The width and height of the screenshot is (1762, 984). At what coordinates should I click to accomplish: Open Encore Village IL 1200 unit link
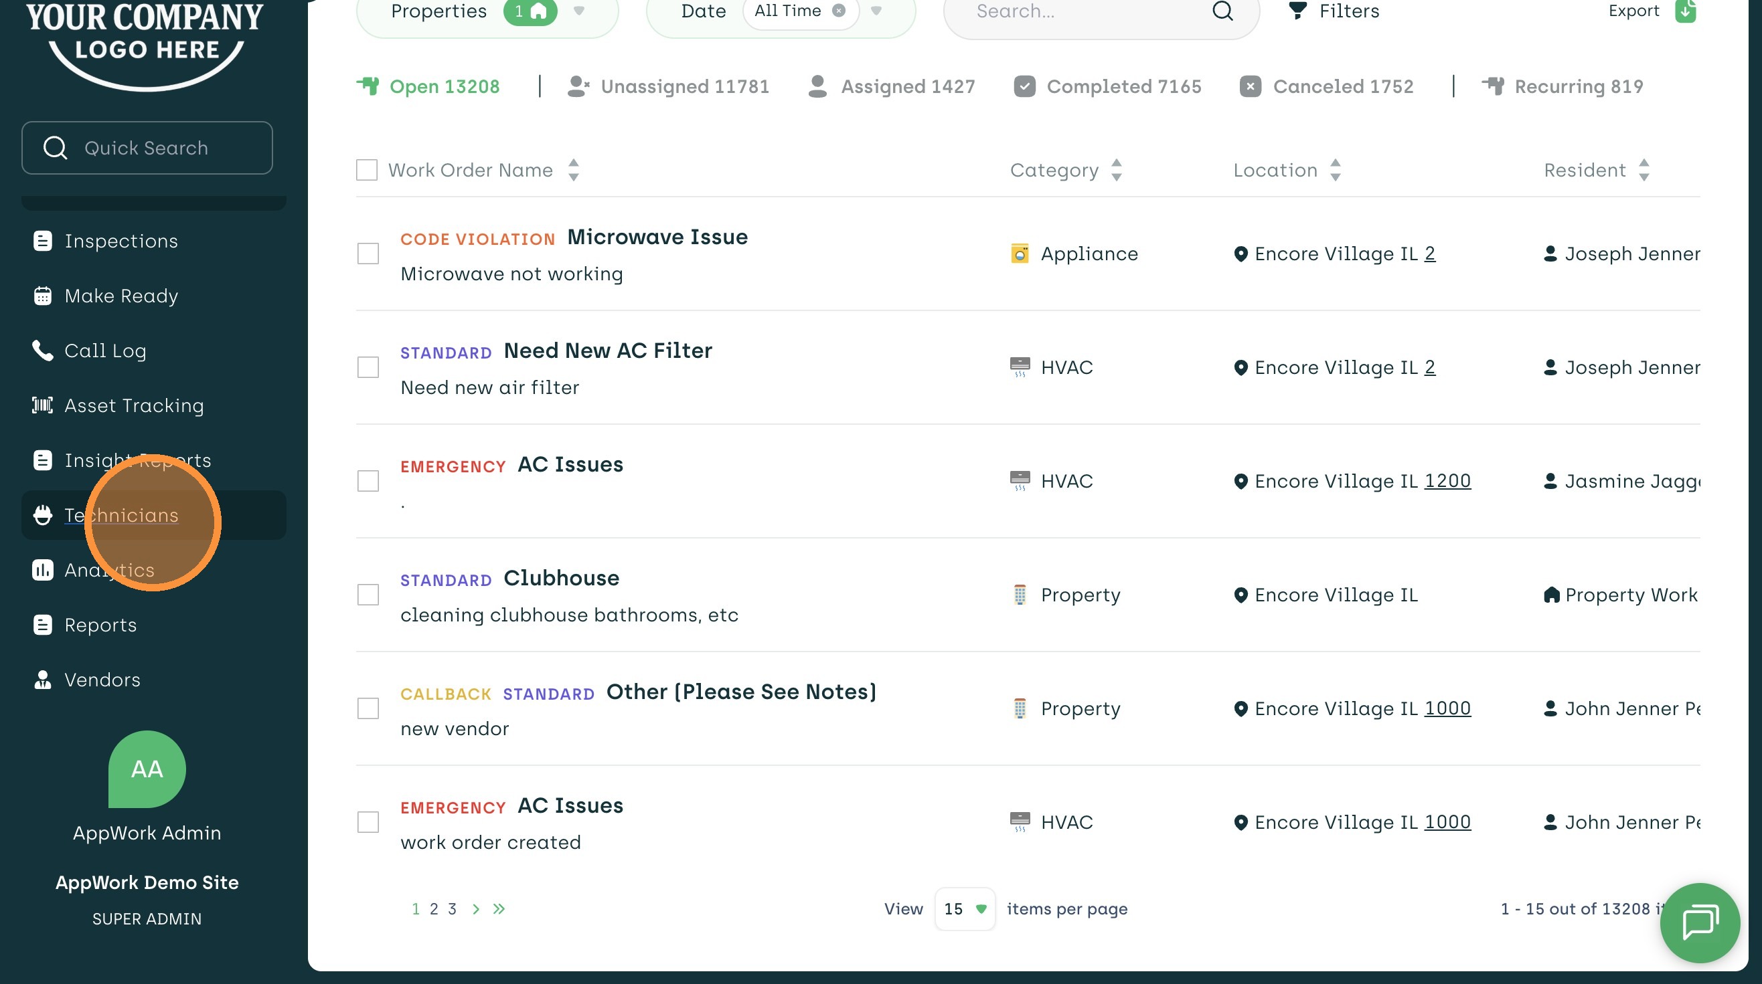[1447, 481]
